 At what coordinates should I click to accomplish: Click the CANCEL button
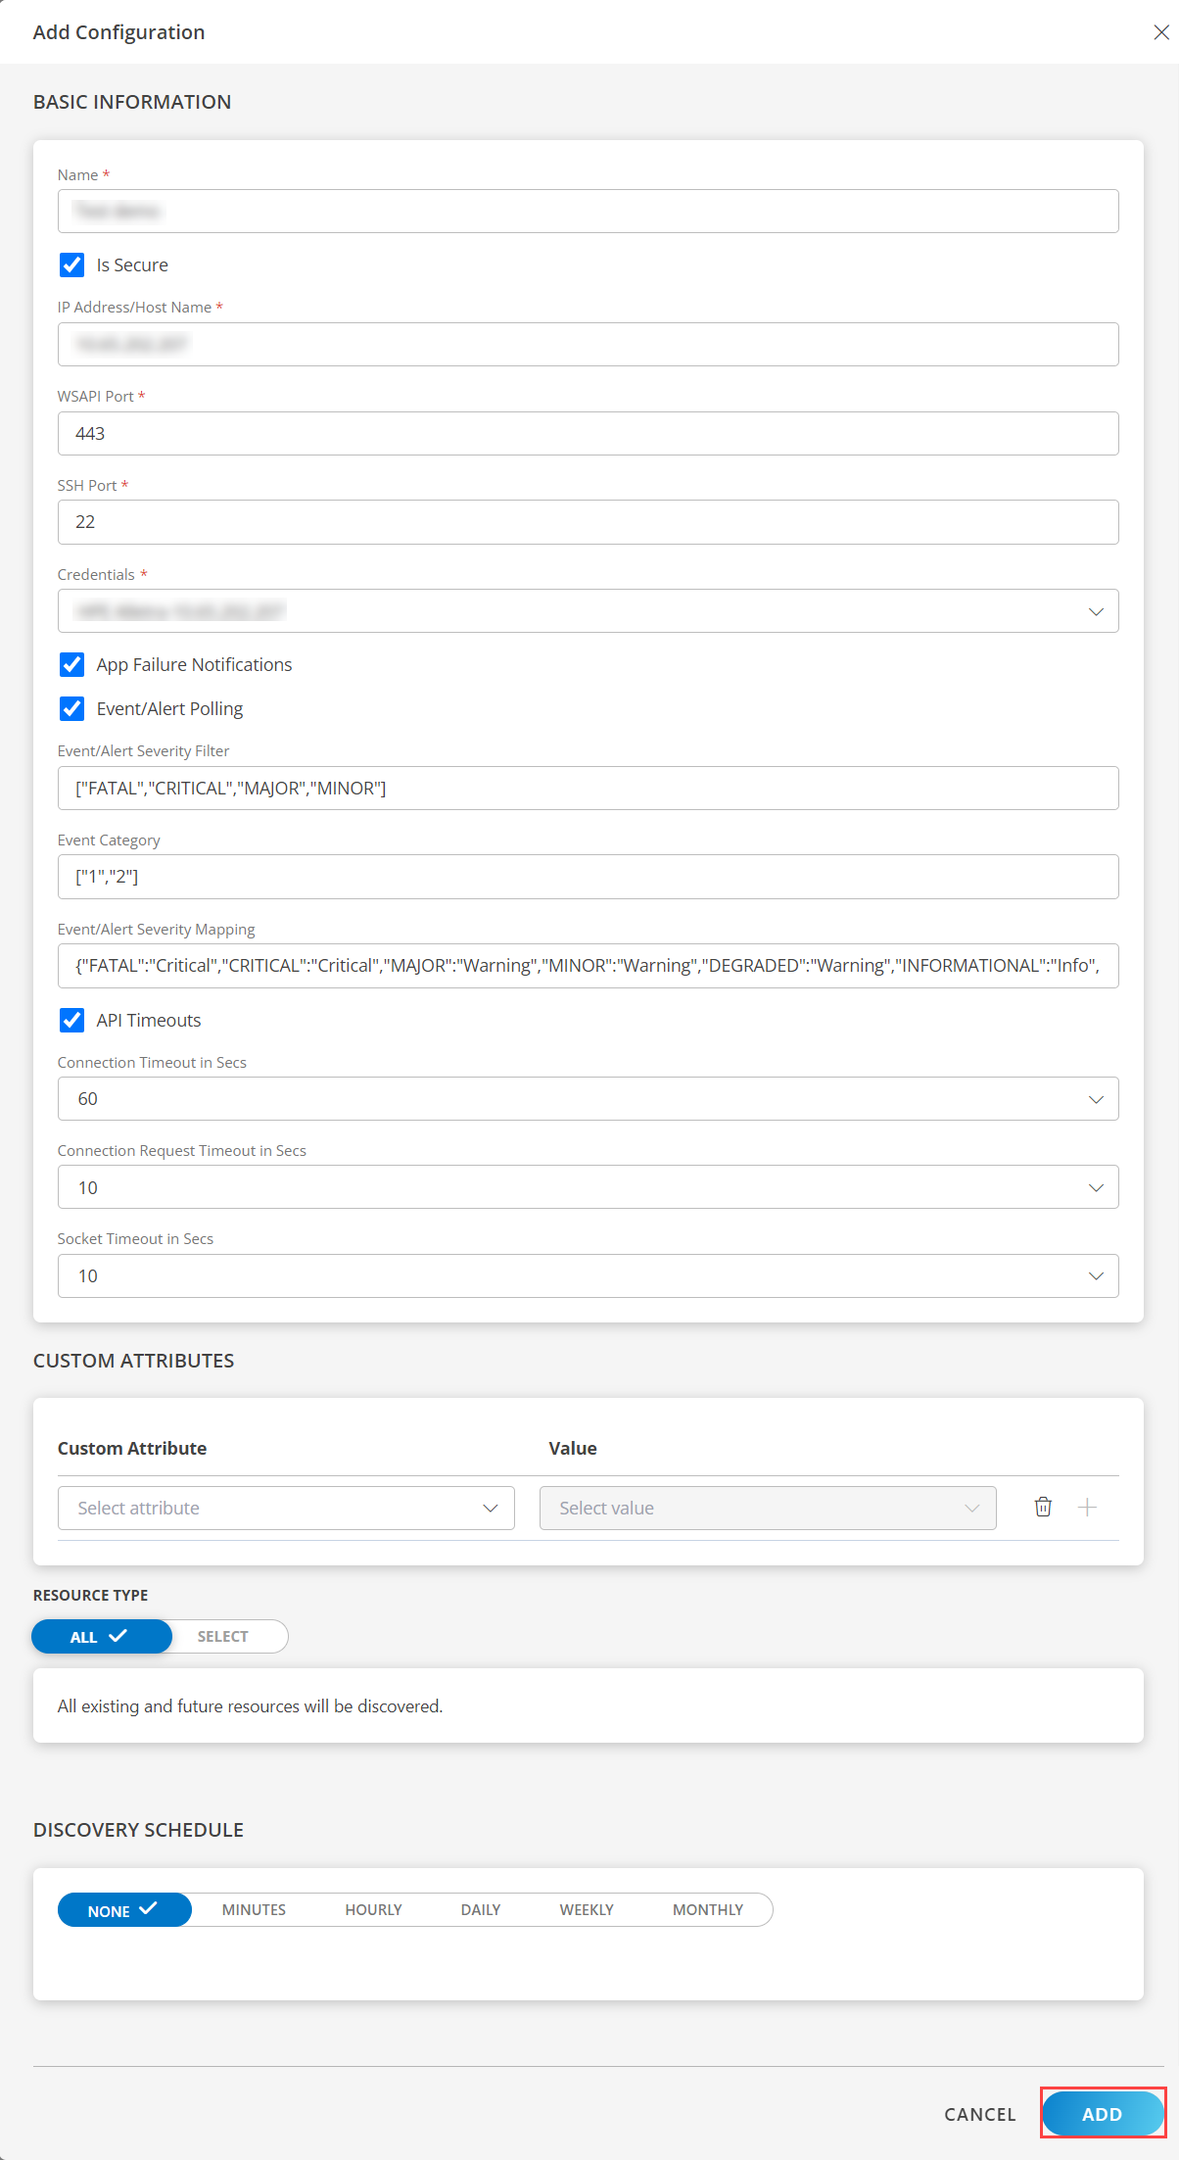(x=979, y=2114)
